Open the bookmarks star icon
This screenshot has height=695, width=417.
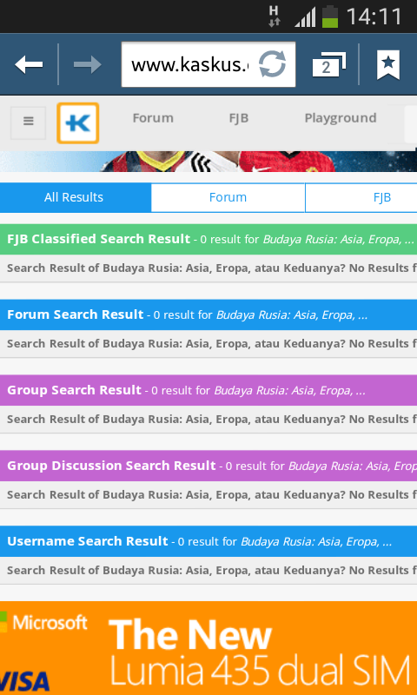click(388, 64)
